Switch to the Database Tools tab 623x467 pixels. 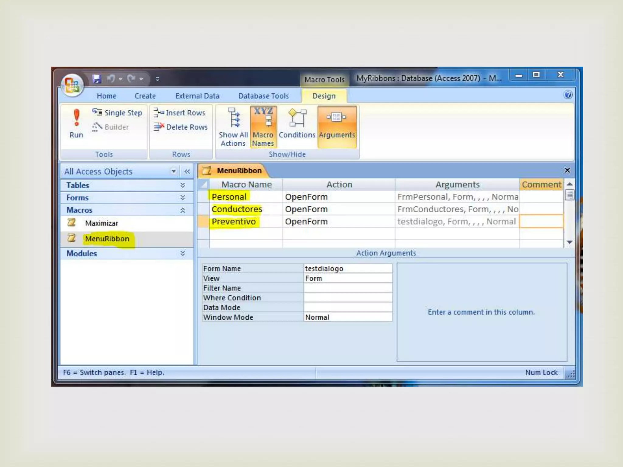point(263,96)
